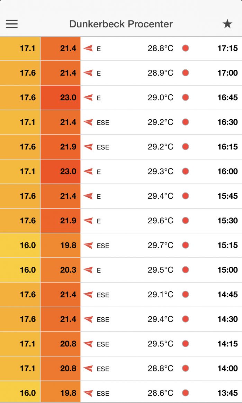Open the hamburger menu
The image size is (242, 403).
12,24
